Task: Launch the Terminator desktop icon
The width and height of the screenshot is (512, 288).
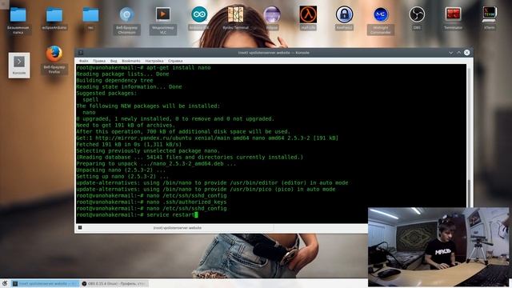Action: [x=453, y=14]
